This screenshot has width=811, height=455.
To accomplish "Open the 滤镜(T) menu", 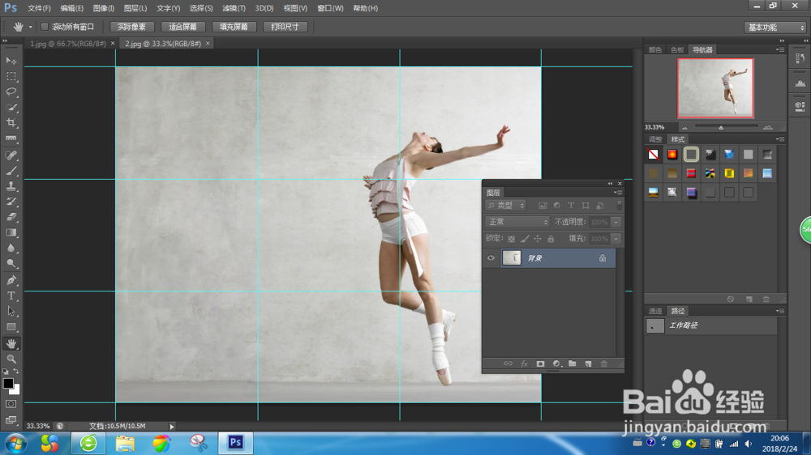I will point(232,7).
